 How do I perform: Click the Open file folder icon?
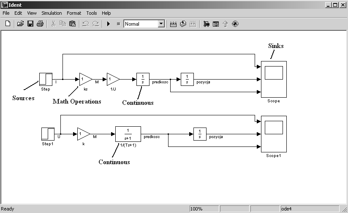[x=20, y=24]
